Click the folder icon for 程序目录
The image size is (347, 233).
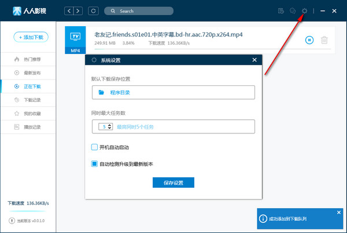coord(101,92)
